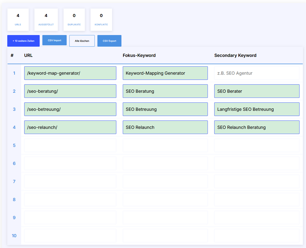
Task: Click the empty Secondary Keyword field in row 1
Action: pos(257,73)
